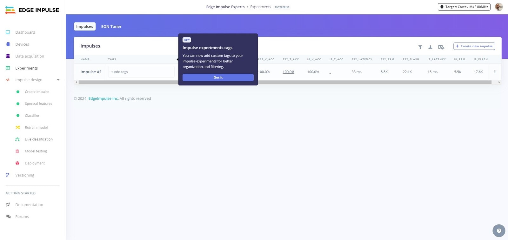Viewport: 508px width, 240px height.
Task: Collapse the Impulse design menu arrow
Action: (x=58, y=80)
